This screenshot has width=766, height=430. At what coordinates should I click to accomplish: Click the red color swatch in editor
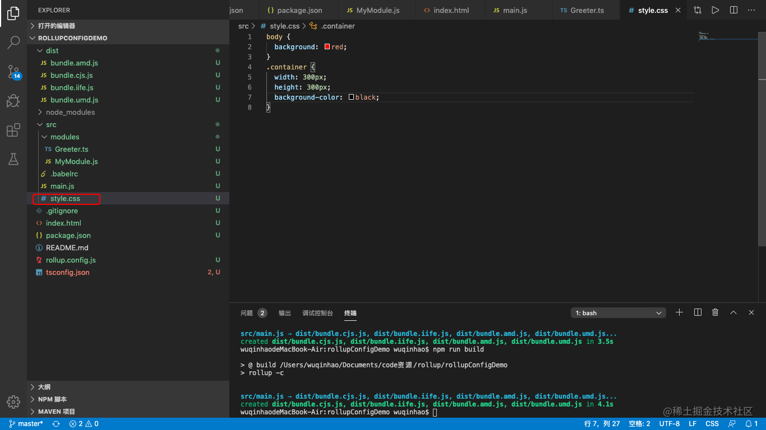(327, 47)
